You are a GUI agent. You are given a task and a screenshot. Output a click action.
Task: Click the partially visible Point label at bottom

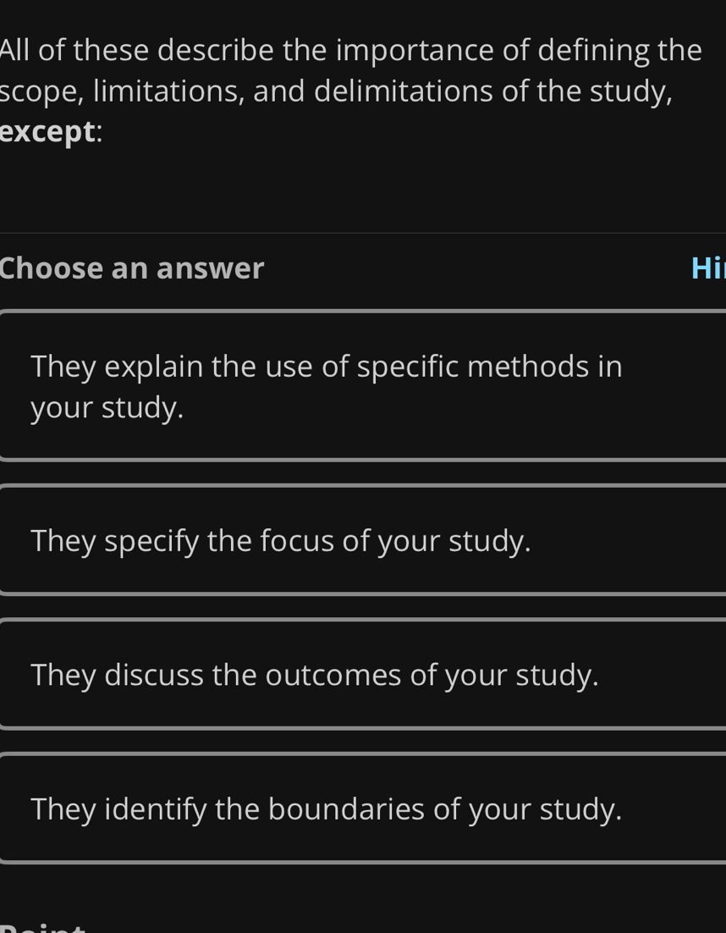[x=42, y=926]
